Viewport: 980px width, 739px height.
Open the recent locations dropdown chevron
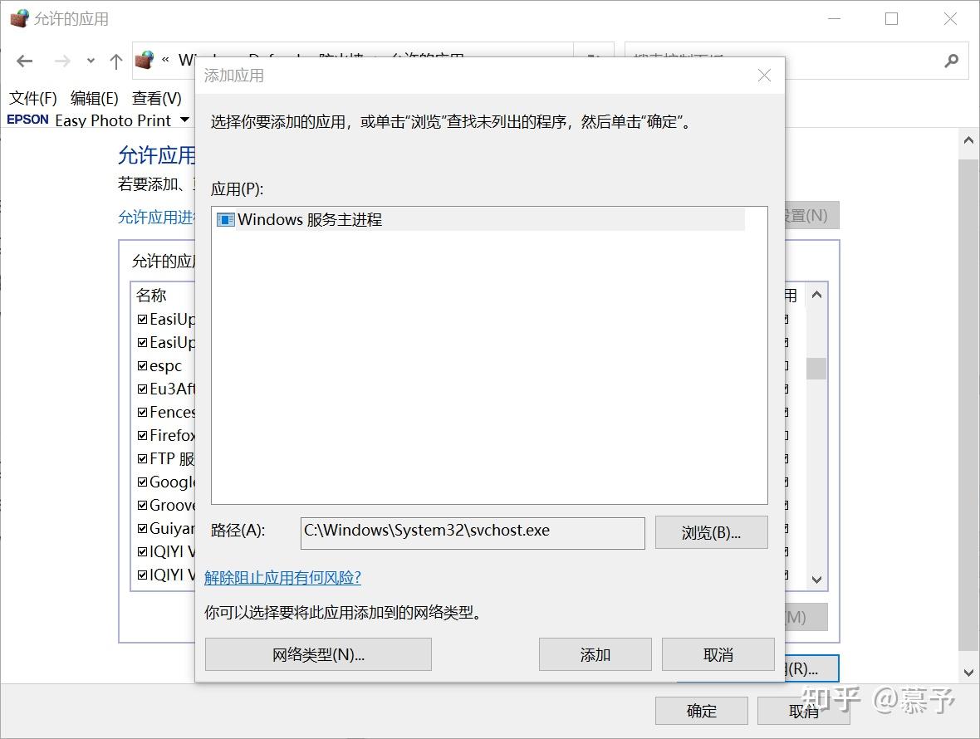click(91, 61)
